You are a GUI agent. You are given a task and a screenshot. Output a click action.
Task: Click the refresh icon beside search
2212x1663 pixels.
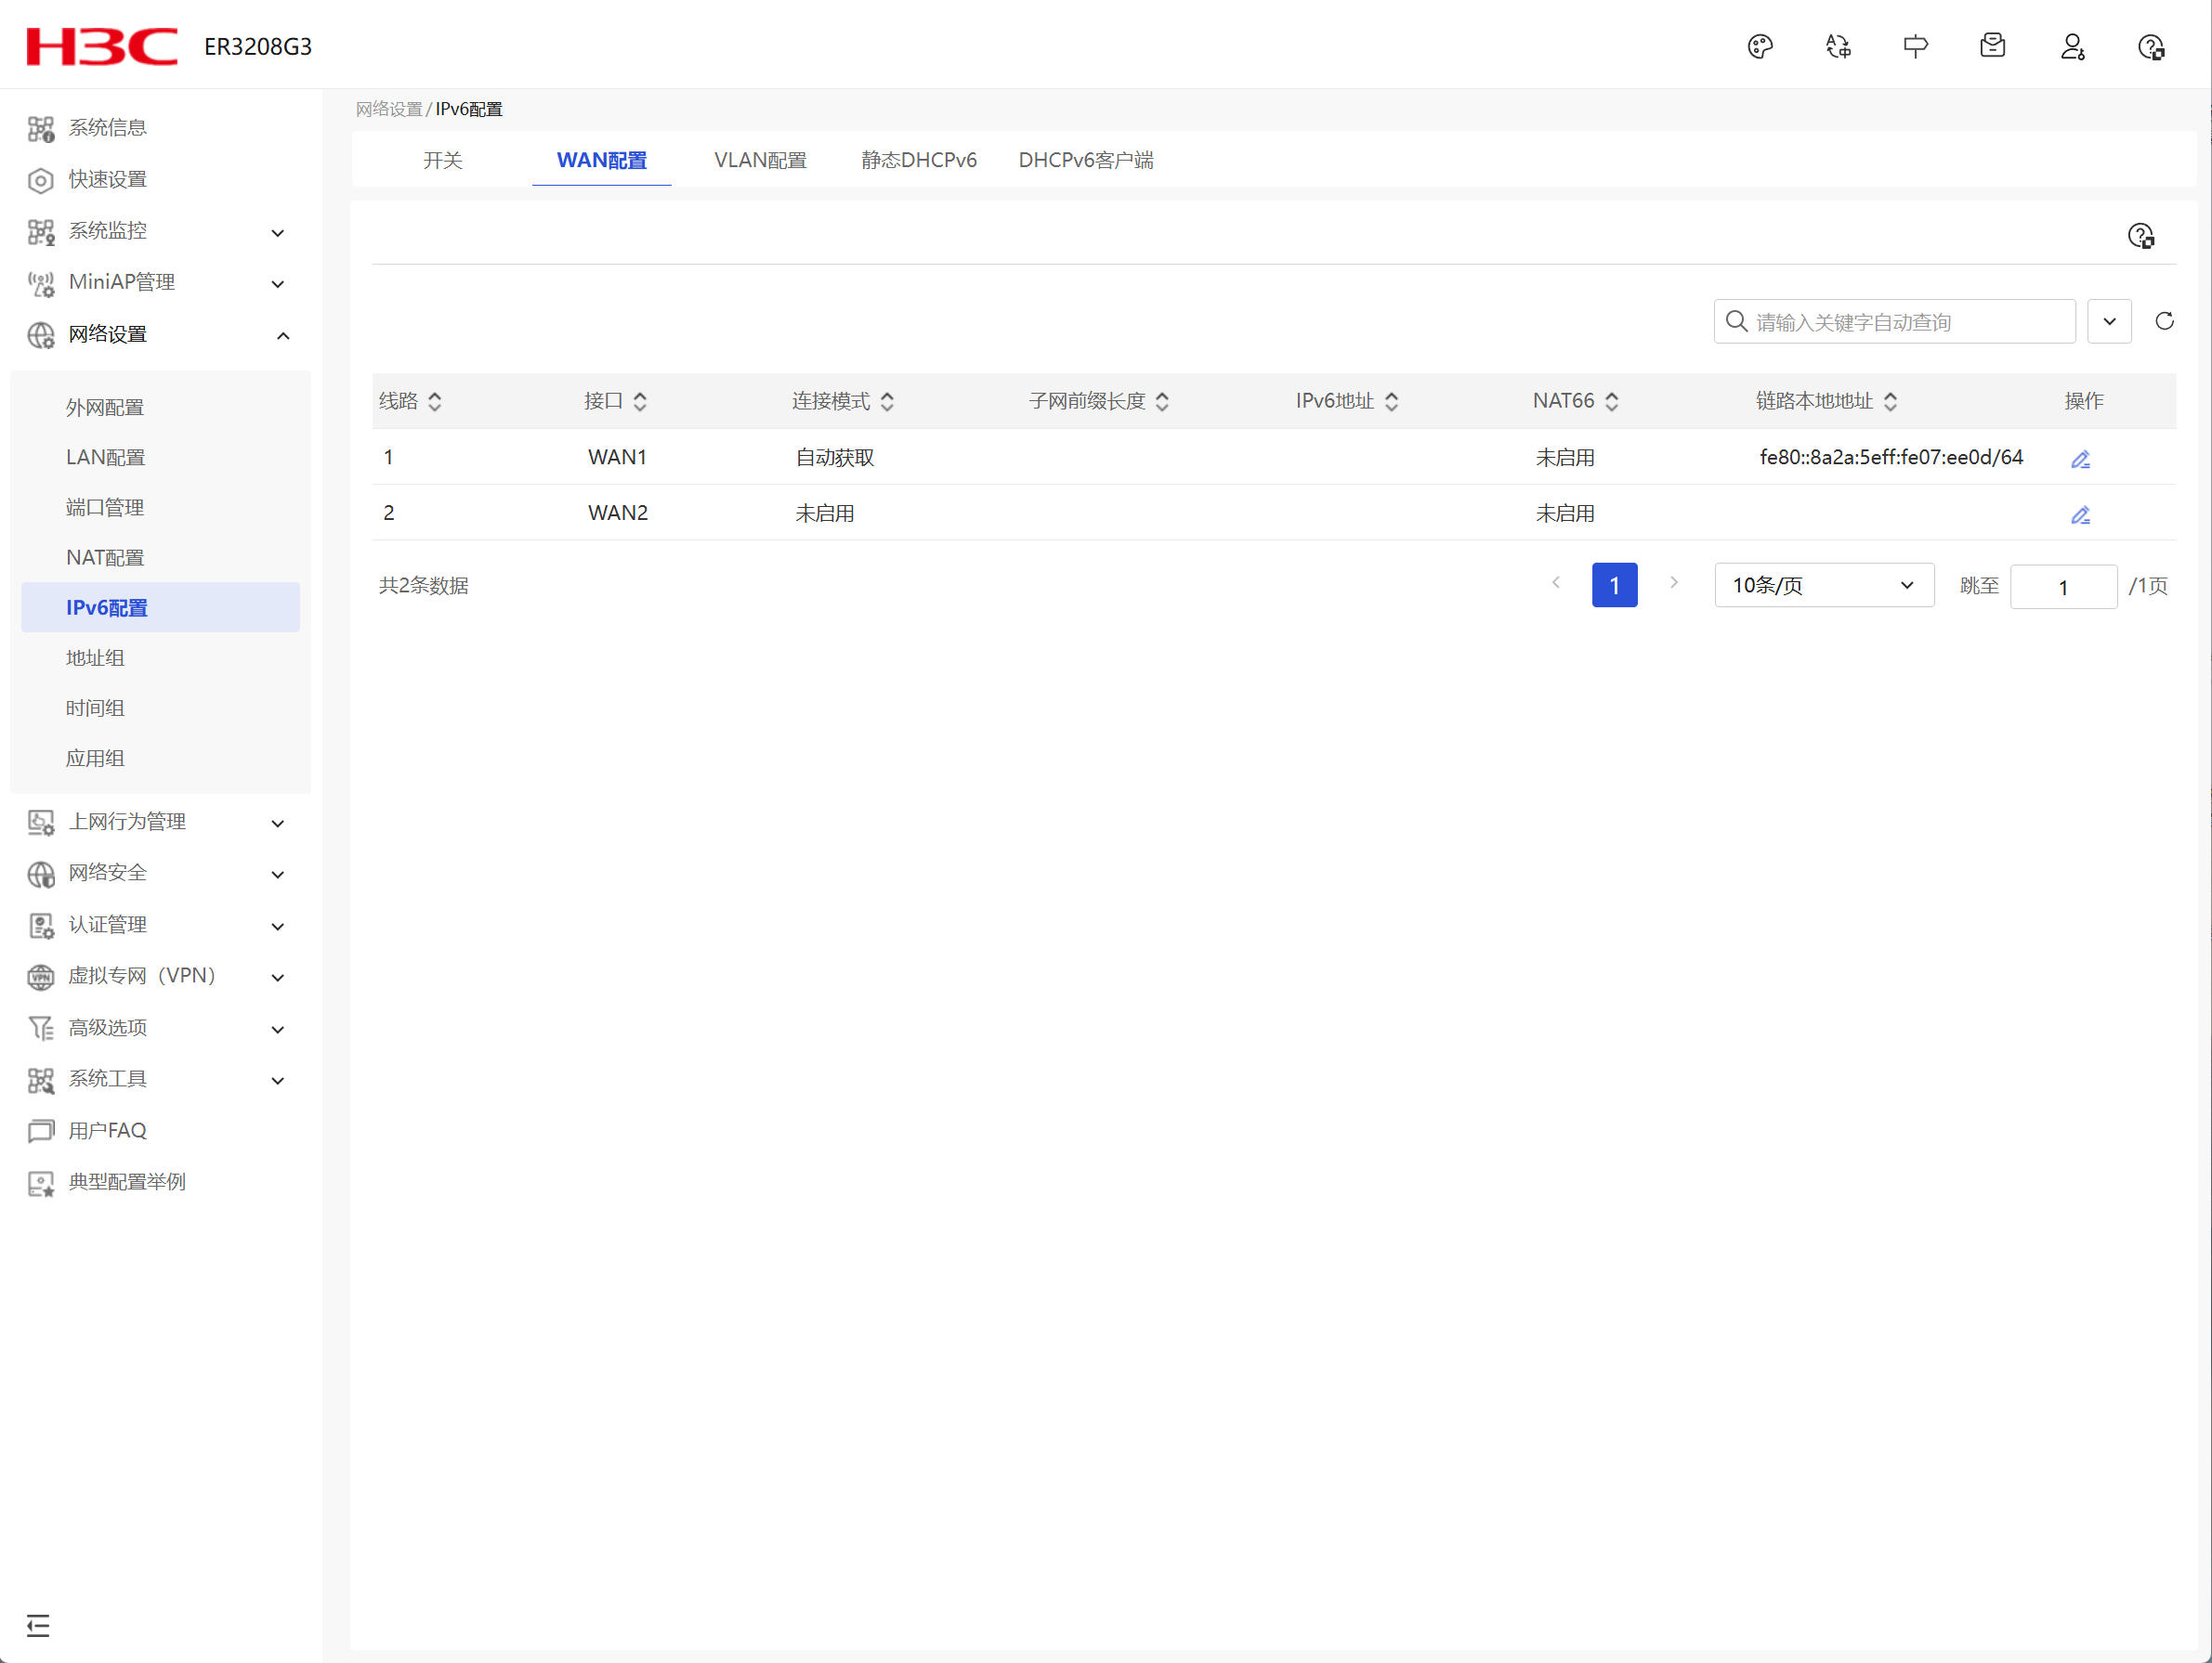2164,322
